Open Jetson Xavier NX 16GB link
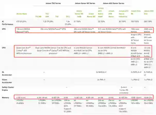Image resolution: width=156 pixels, height=115 pixels. (x=79, y=14)
